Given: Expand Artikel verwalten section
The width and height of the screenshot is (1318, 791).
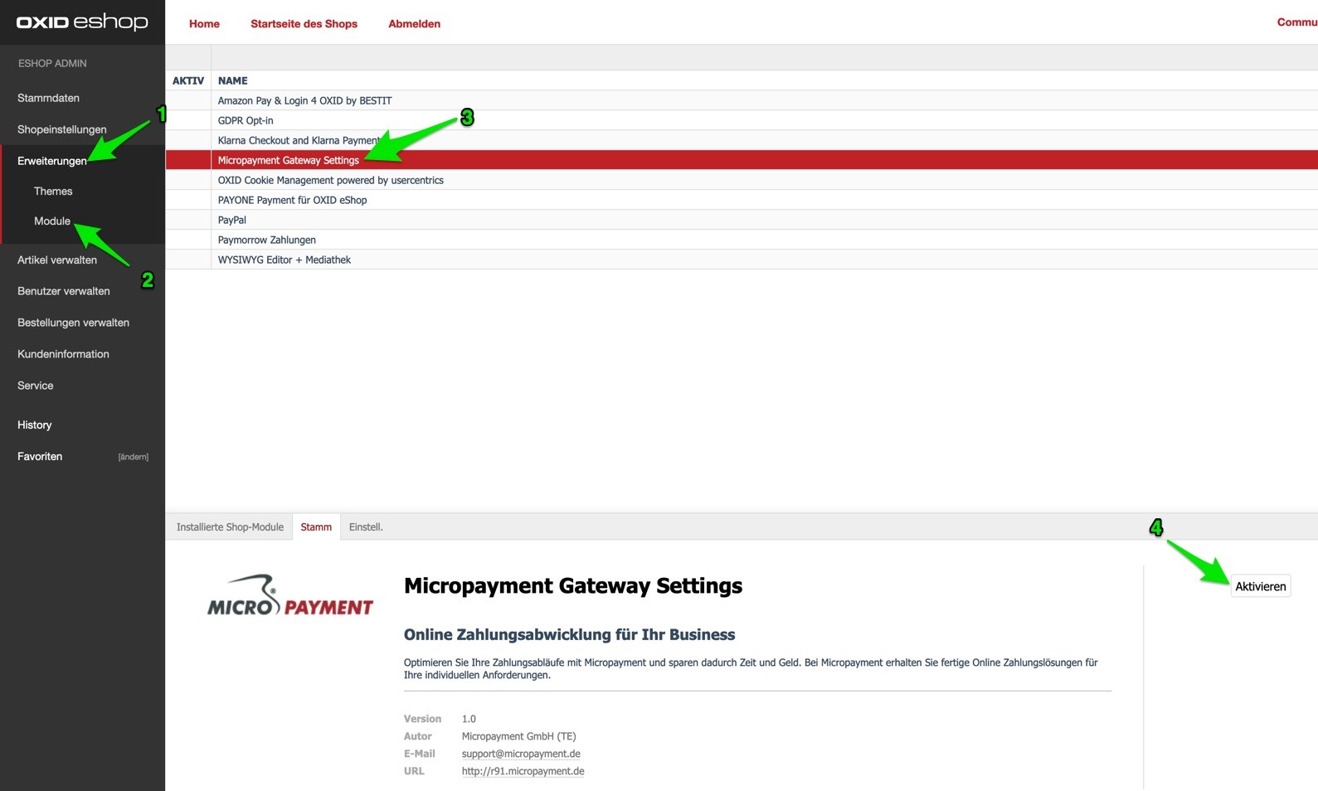Looking at the screenshot, I should pos(57,260).
